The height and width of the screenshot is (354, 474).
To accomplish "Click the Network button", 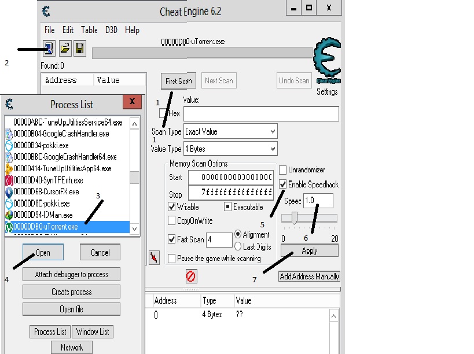I will (72, 348).
